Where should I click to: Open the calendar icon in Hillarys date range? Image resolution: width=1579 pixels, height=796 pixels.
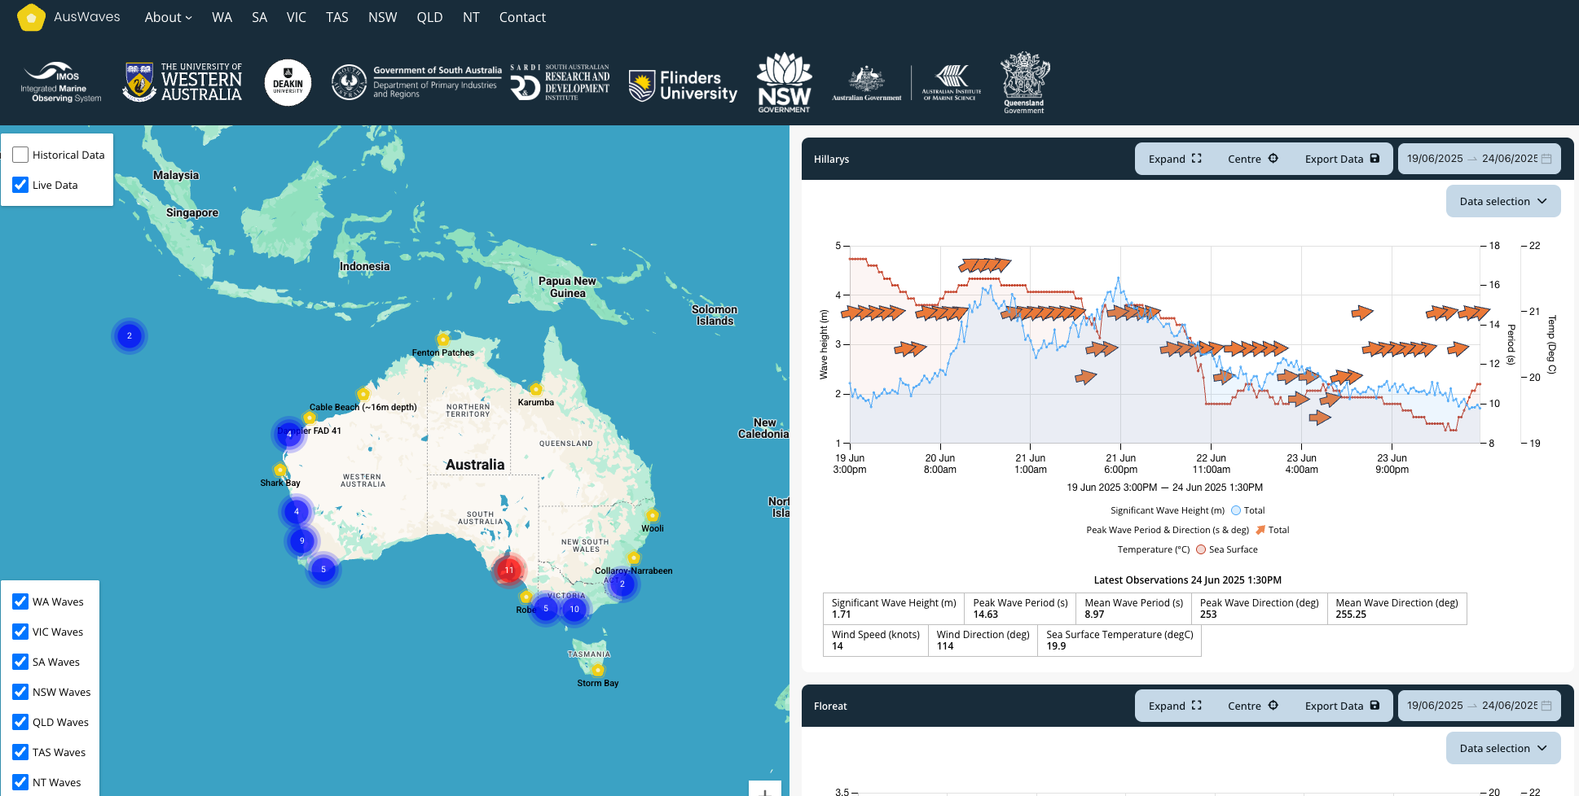coord(1546,158)
